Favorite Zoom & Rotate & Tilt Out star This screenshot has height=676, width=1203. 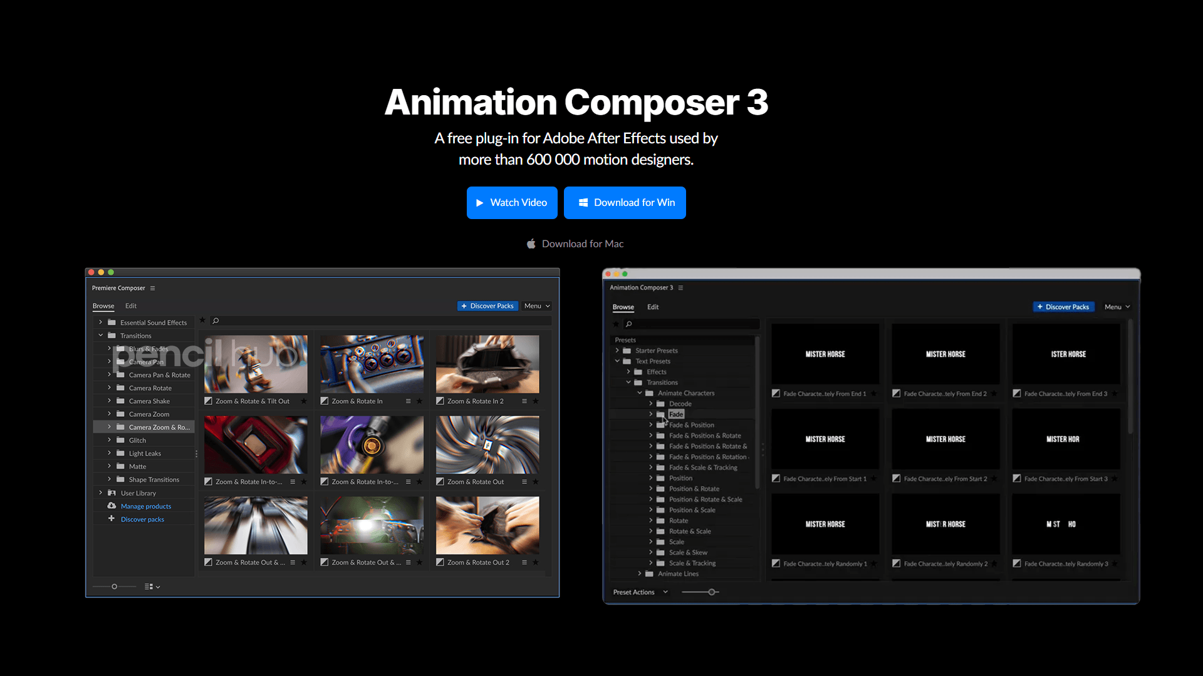point(304,401)
